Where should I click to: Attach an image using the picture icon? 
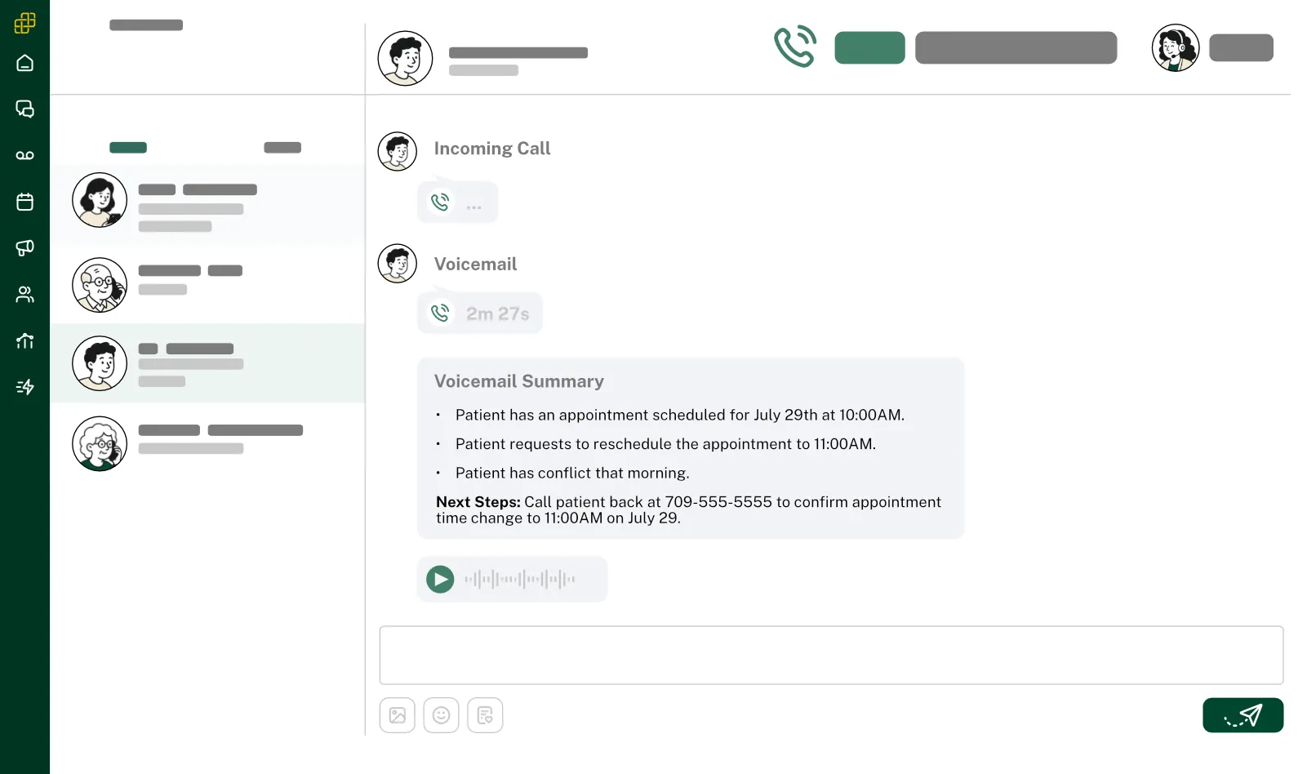click(x=398, y=715)
